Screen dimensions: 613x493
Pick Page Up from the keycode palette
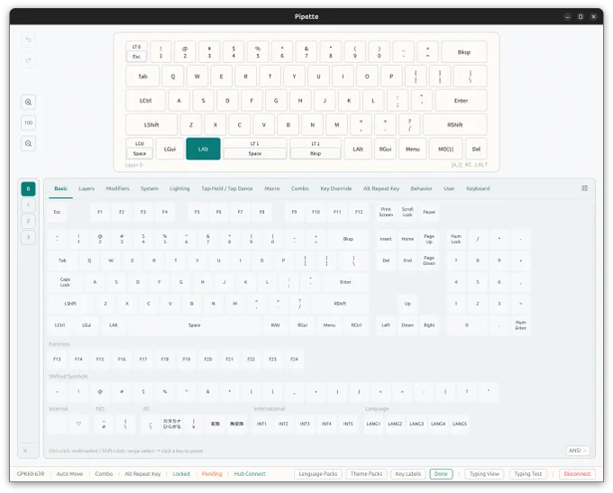point(429,239)
